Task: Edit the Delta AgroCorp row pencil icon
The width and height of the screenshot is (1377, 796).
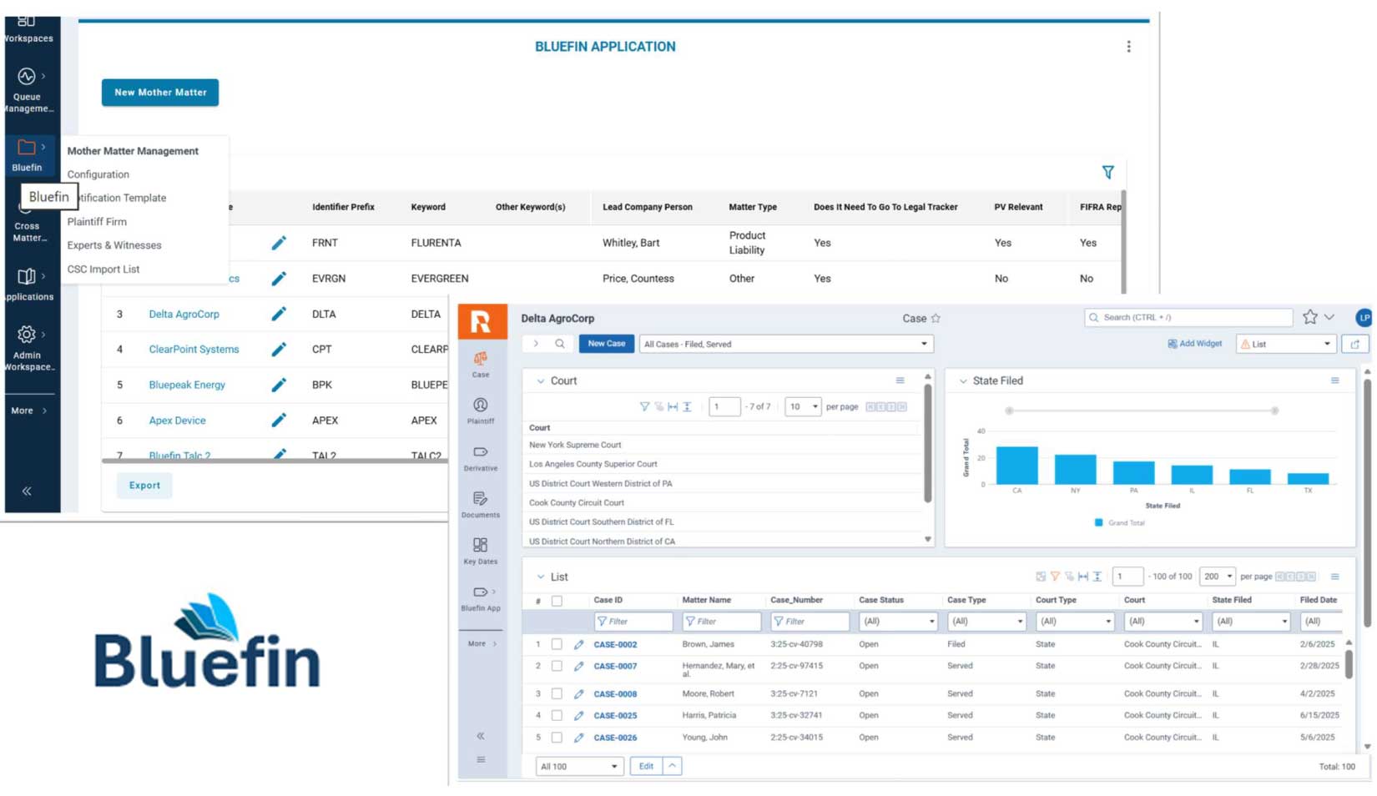Action: 279,314
